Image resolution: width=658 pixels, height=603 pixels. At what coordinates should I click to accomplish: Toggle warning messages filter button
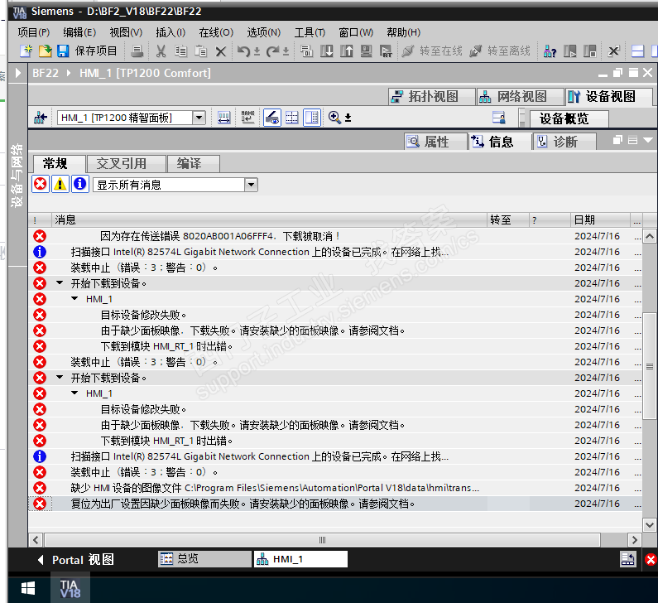(60, 184)
